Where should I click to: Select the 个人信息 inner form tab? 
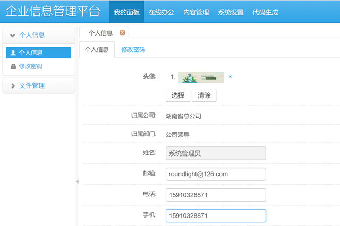point(97,50)
